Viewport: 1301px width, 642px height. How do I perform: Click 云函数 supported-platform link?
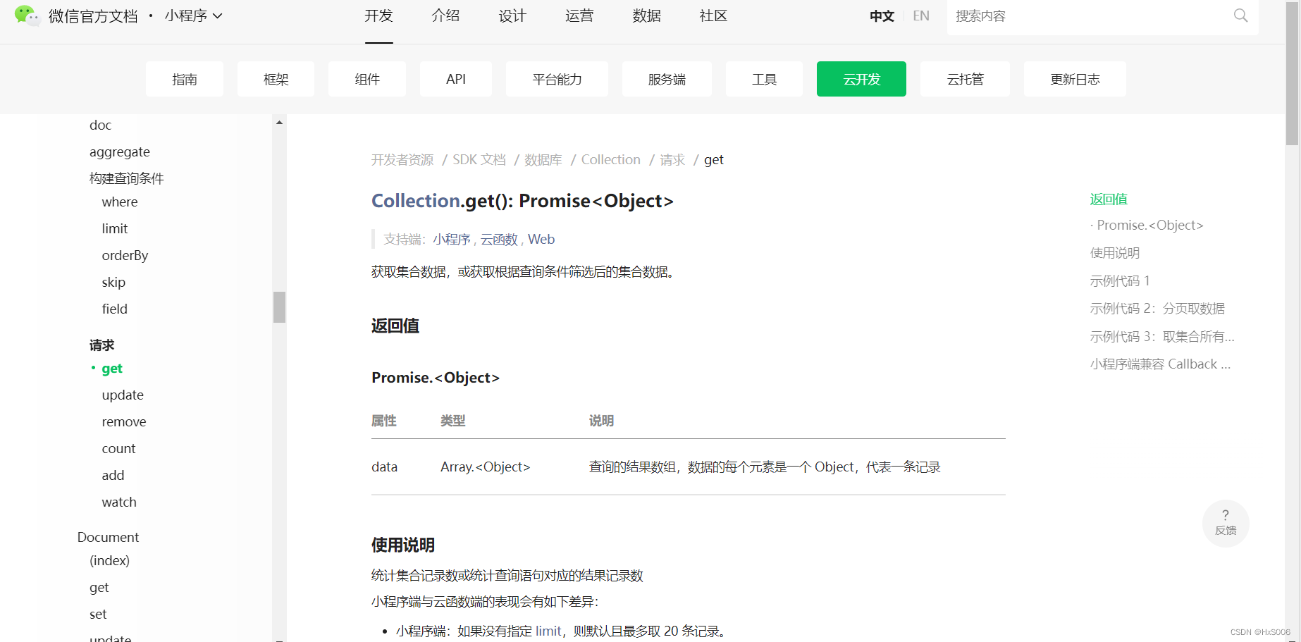click(499, 239)
